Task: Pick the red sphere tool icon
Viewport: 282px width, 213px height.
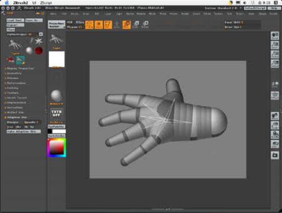Action: point(39,51)
